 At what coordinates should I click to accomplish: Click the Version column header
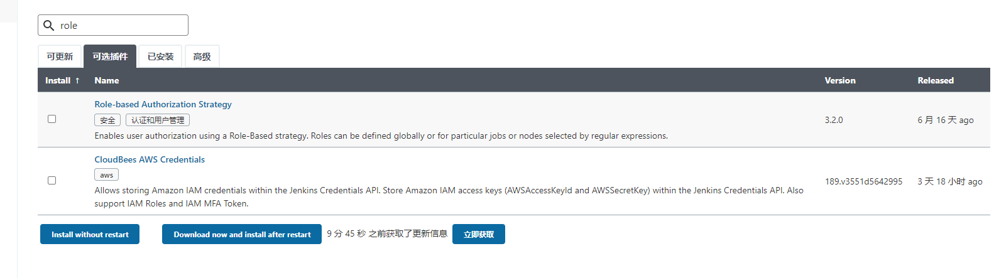pos(839,80)
